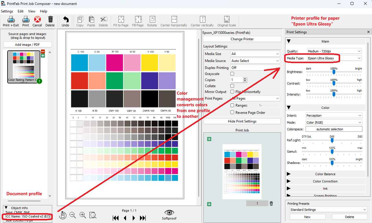Change the rendering Intent dropdown

[x=334, y=115]
